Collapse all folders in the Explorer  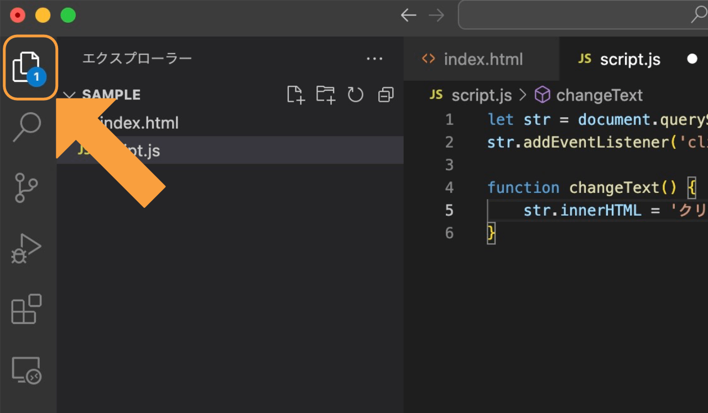pyautogui.click(x=386, y=95)
